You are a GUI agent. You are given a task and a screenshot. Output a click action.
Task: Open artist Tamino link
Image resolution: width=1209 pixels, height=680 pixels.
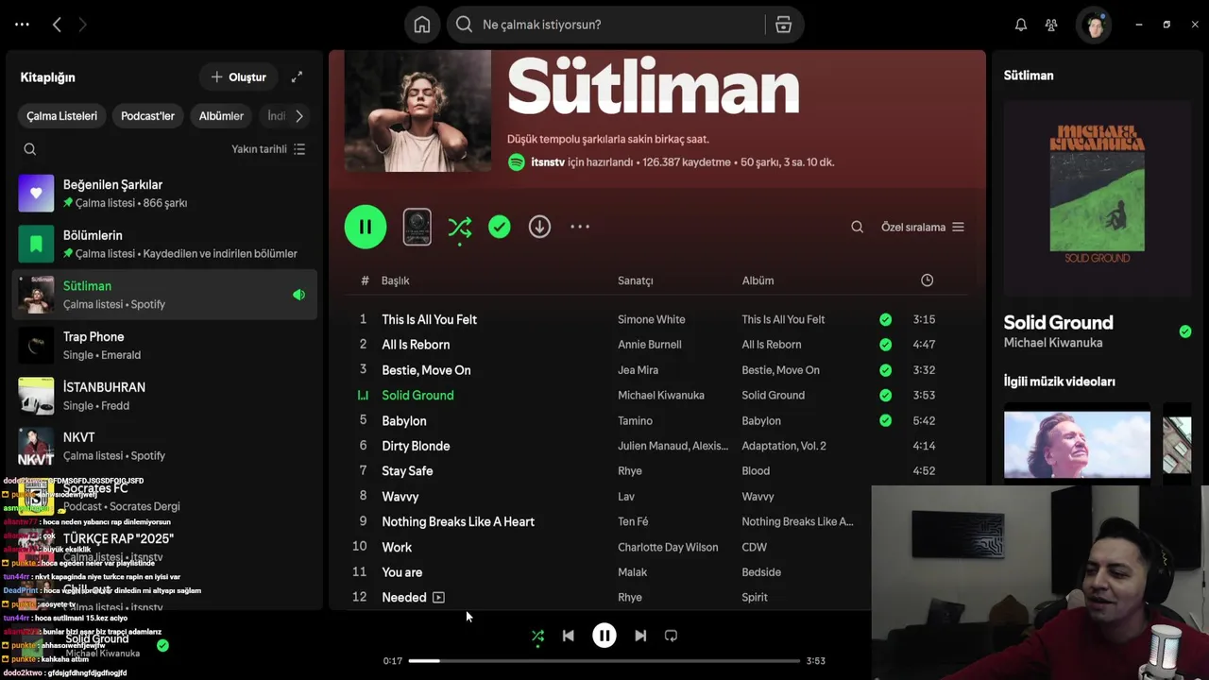click(635, 421)
